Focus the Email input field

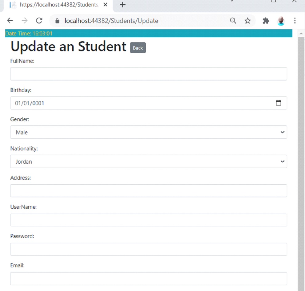coord(149,278)
